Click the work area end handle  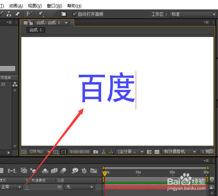pos(208,179)
